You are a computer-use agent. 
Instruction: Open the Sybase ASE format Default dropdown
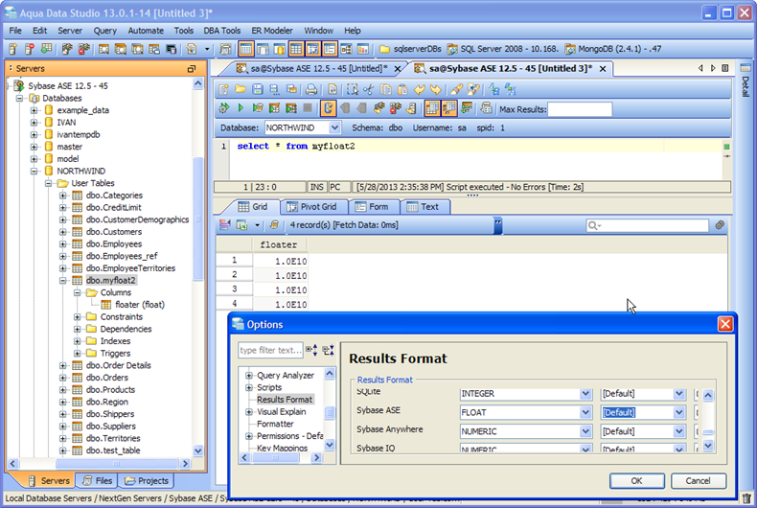click(x=678, y=412)
